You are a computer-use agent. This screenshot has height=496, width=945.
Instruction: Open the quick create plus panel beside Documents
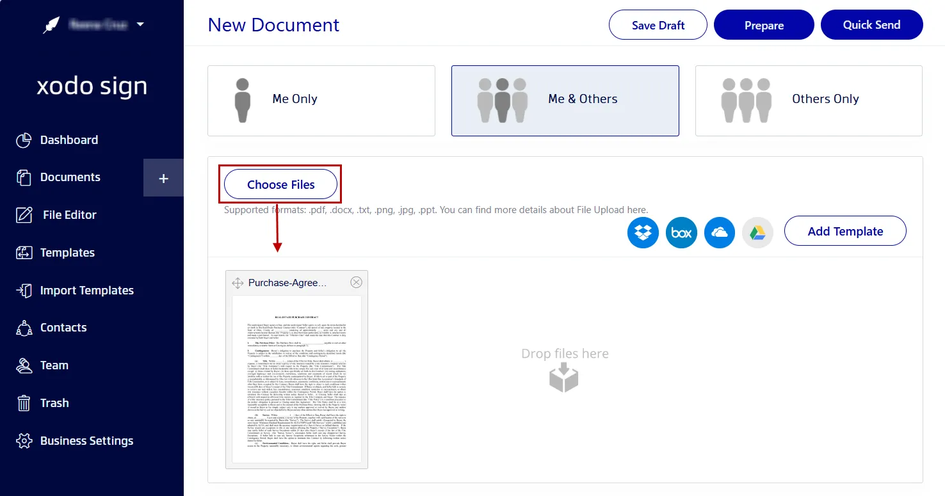[163, 177]
